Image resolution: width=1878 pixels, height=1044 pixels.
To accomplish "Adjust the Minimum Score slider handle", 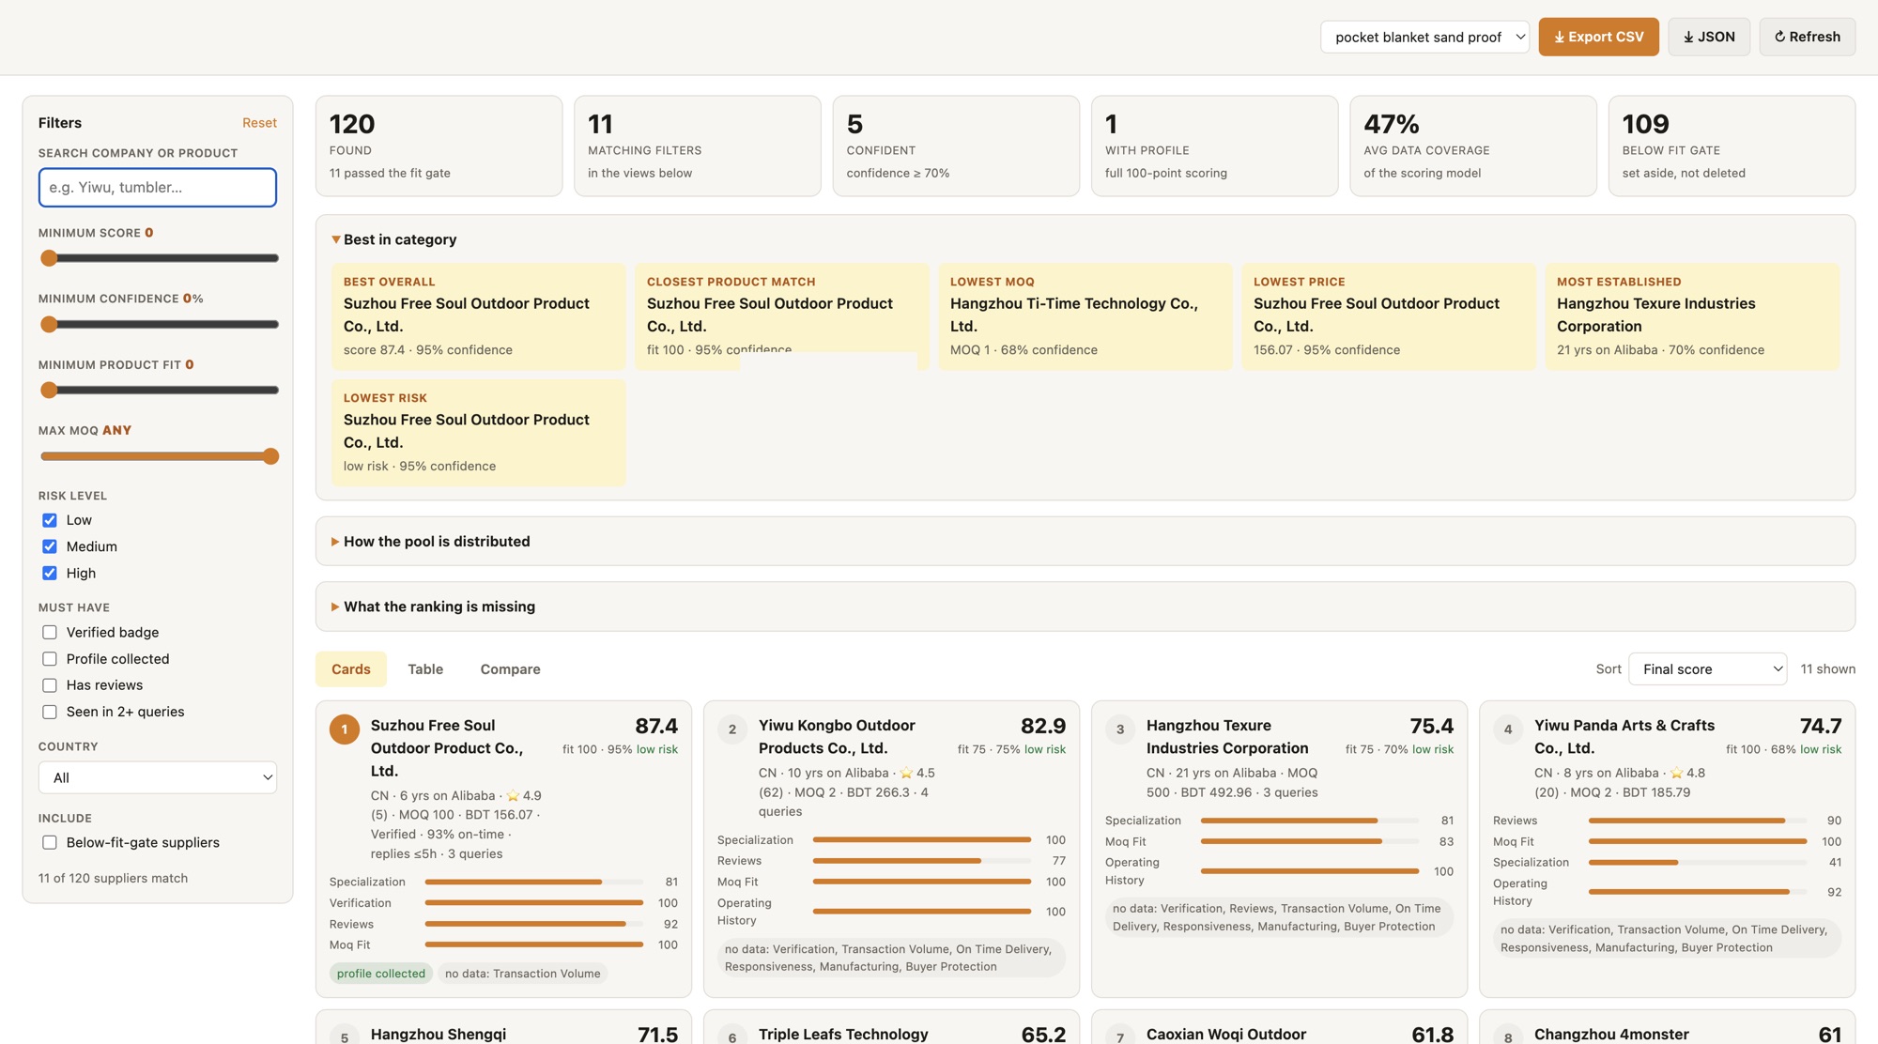I will tap(49, 258).
